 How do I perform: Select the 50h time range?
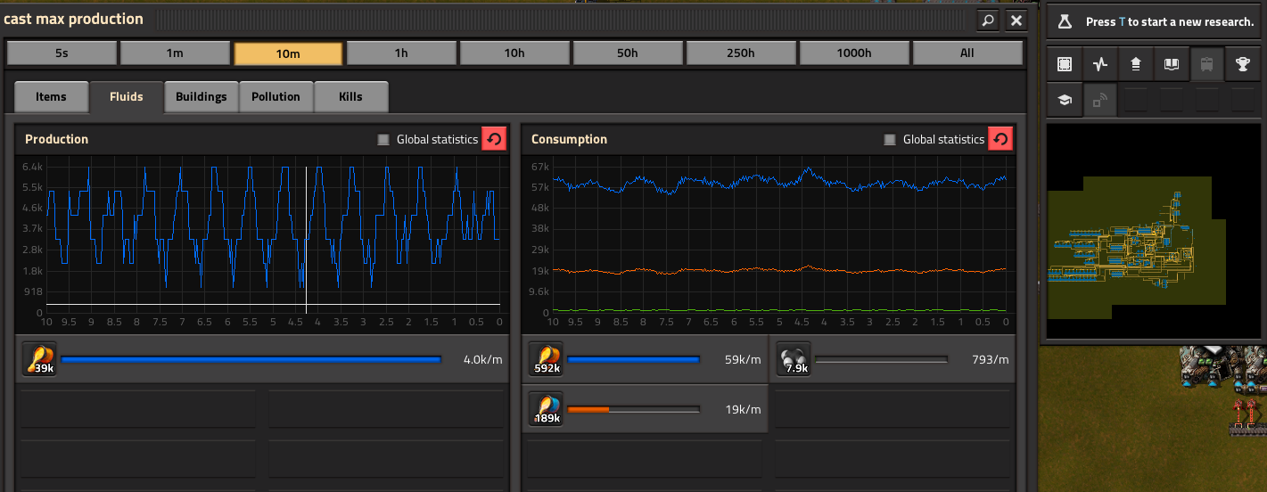628,53
